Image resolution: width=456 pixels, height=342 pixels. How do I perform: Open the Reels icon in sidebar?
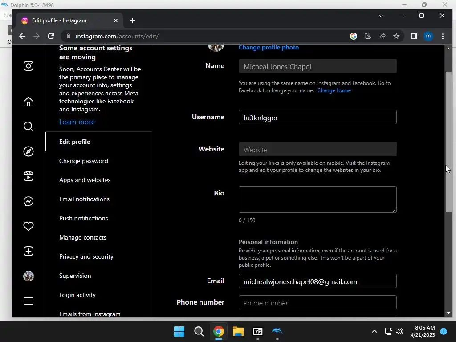[x=28, y=176]
